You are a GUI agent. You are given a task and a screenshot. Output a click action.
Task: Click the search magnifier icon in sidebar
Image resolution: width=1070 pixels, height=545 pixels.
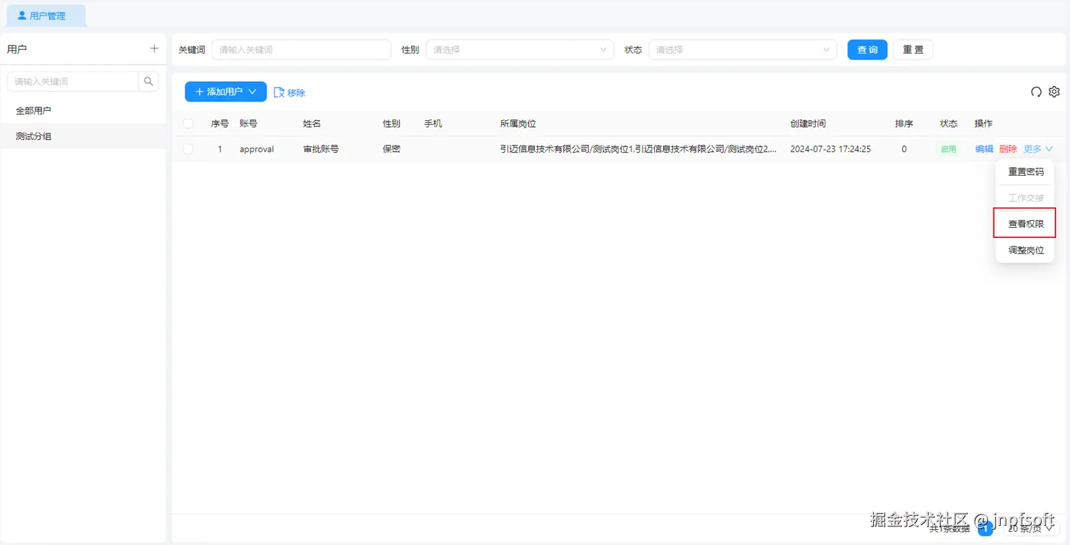[149, 81]
